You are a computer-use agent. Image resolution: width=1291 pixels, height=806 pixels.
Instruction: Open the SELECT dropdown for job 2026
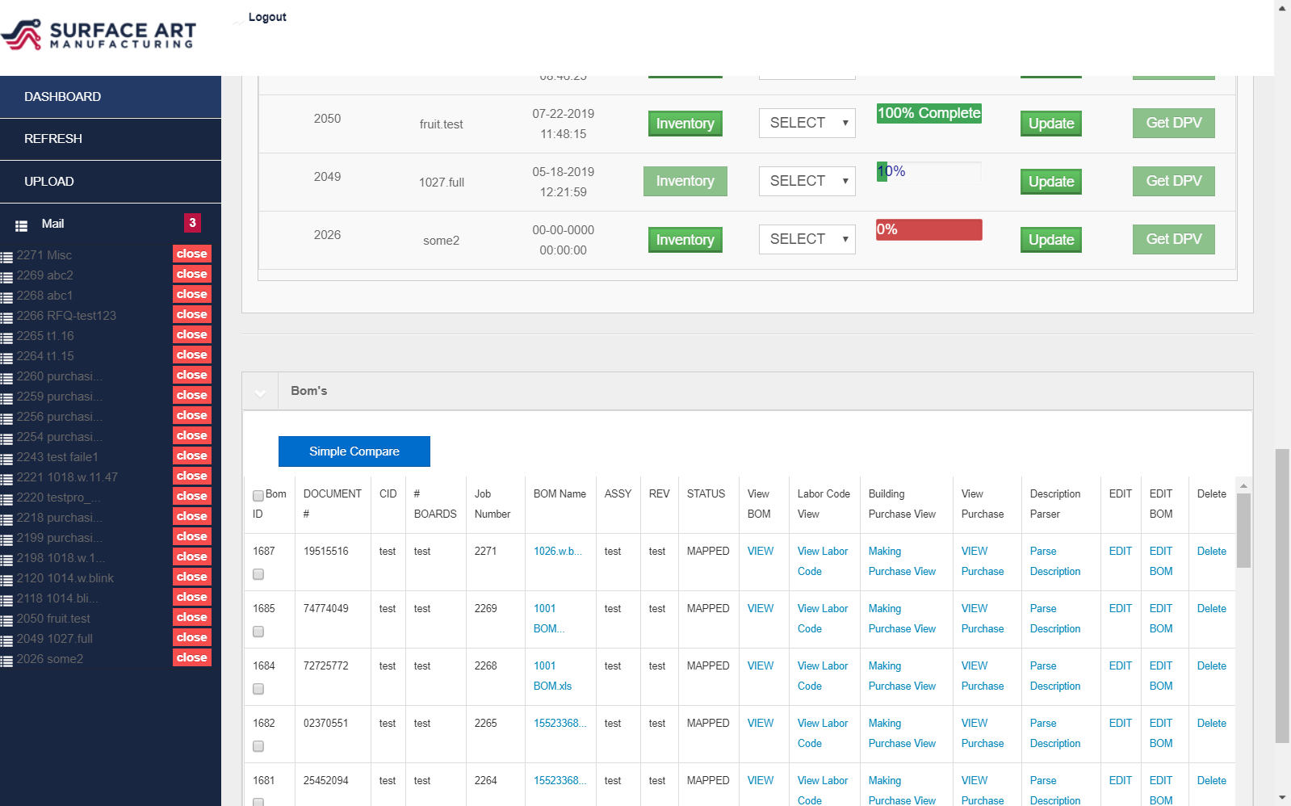(807, 239)
